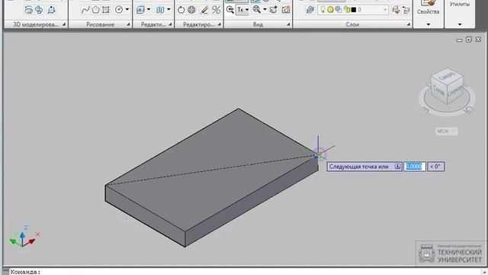Viewport: 488px width, 275px height.
Task: Toggle layer 0 on/off lightbulb
Action: click(323, 10)
